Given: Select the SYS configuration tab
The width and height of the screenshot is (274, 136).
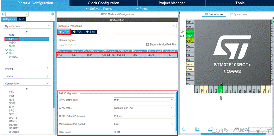Looking at the screenshot, I should click(x=91, y=32).
